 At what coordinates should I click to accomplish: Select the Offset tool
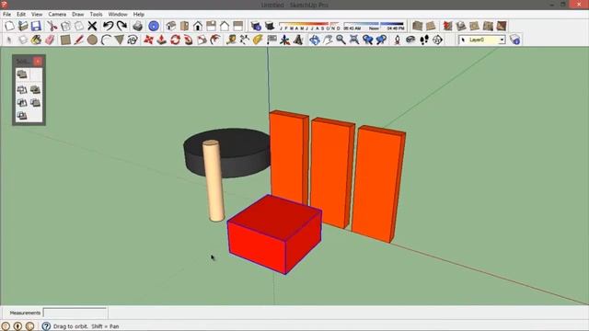(x=215, y=40)
